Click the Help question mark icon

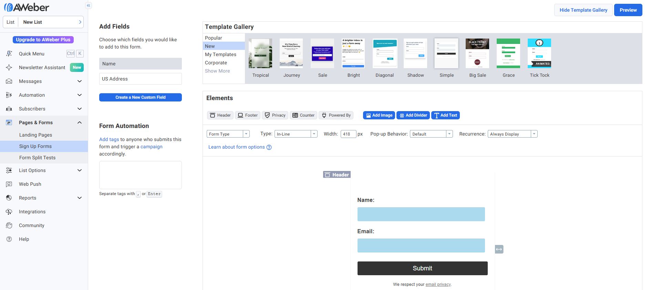pos(9,239)
